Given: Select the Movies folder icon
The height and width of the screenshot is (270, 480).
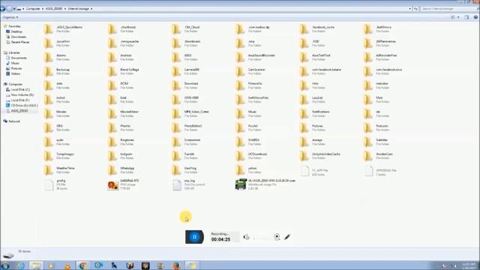Looking at the screenshot, I should click(x=48, y=113).
